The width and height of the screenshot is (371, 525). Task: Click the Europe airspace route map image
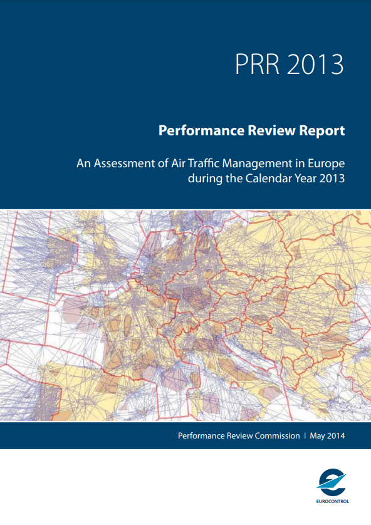click(x=185, y=315)
